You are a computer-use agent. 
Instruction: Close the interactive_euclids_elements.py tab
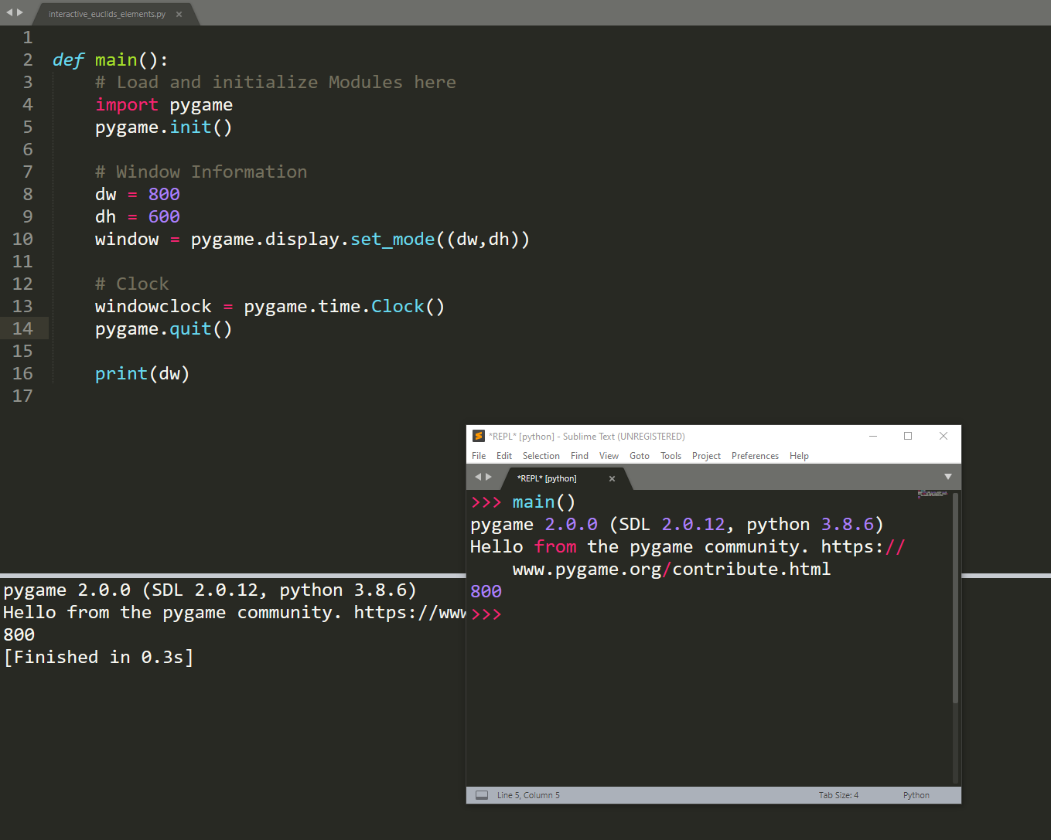(x=179, y=14)
